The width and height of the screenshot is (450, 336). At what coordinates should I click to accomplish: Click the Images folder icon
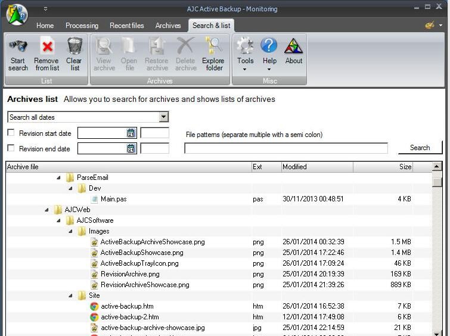coord(82,231)
